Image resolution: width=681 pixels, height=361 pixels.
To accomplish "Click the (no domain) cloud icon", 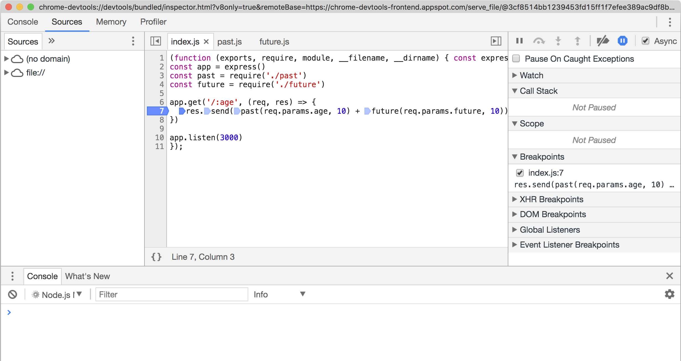I will coord(17,59).
